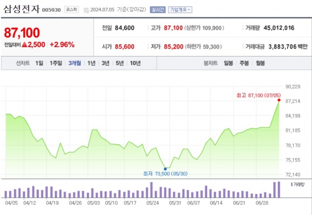Viewport: 312px width, 215px height.
Task: Click the 상한가 109,900 text
Action: (x=204, y=28)
